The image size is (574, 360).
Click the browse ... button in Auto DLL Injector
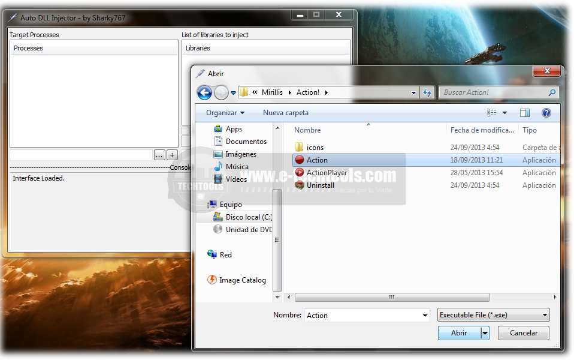pyautogui.click(x=159, y=155)
